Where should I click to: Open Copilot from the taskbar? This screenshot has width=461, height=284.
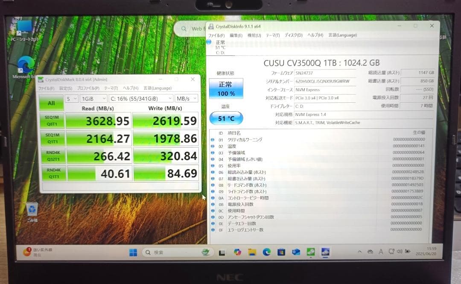[x=238, y=252]
